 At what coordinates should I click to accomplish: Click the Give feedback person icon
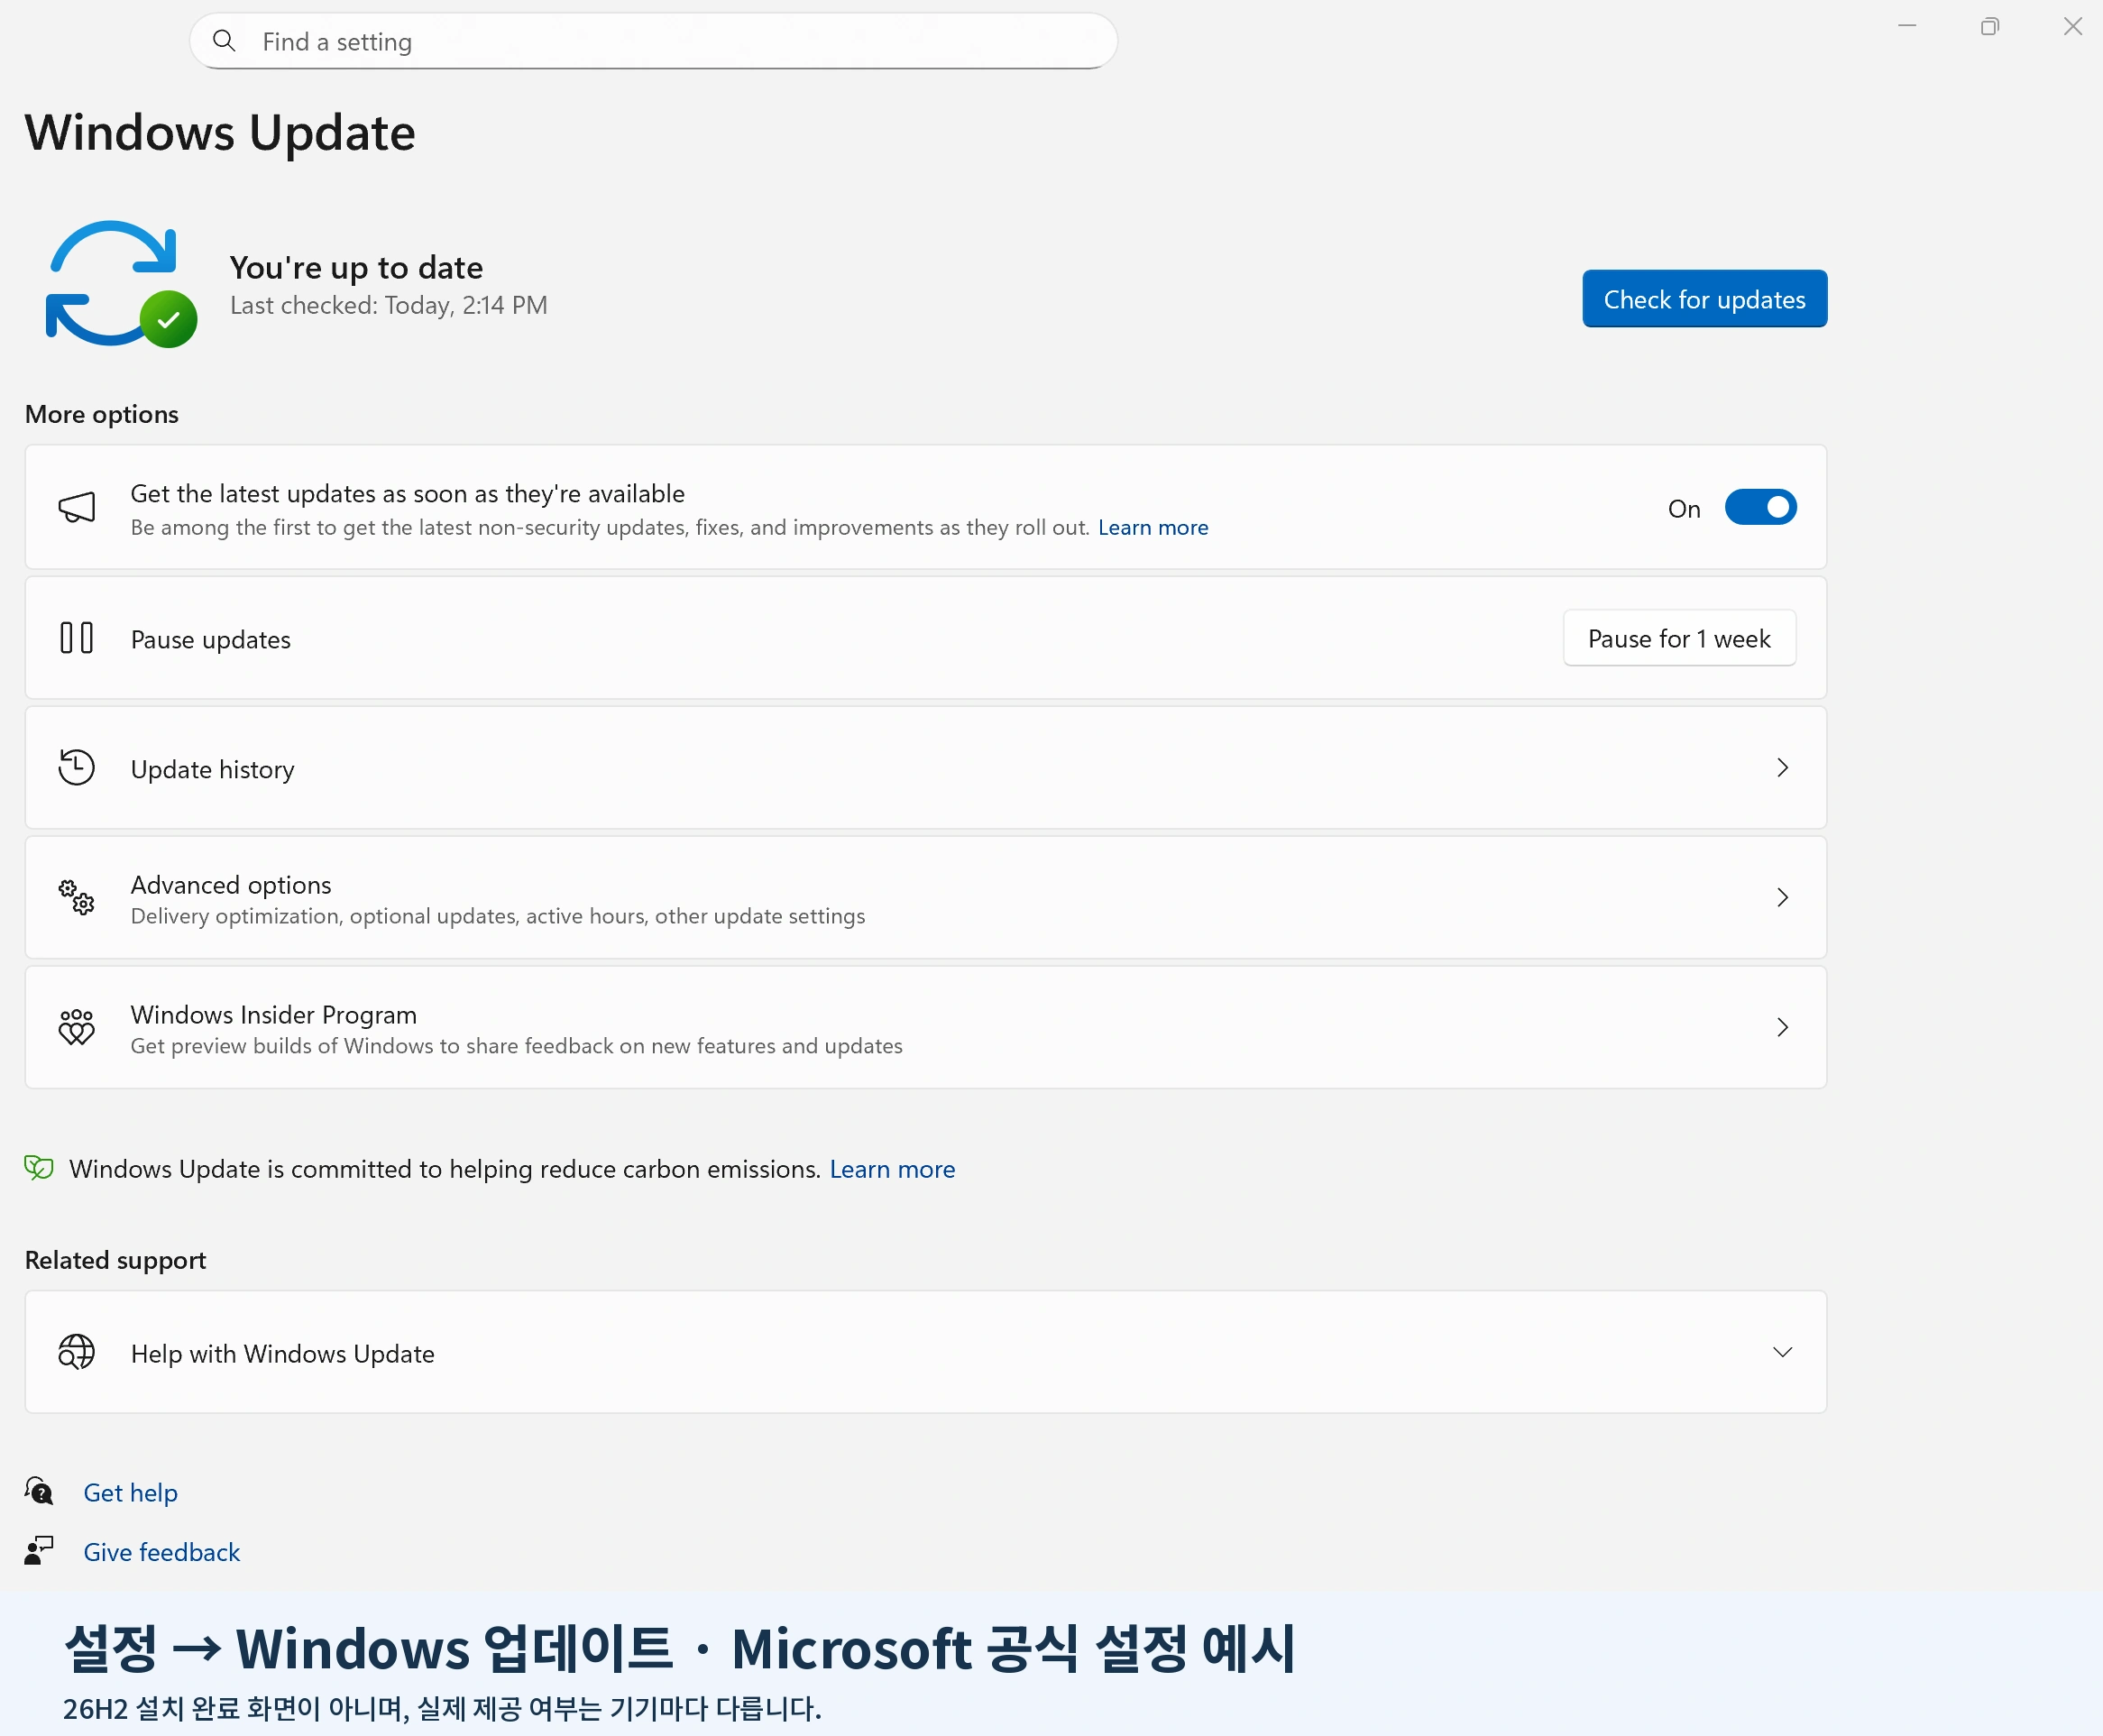[39, 1551]
